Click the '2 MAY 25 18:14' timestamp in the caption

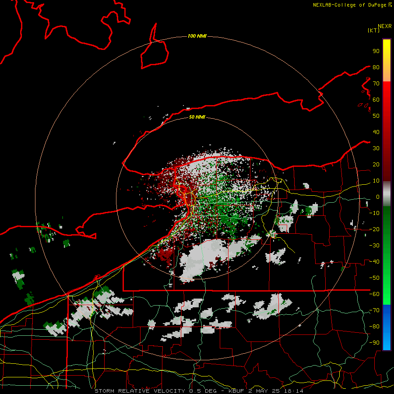click(276, 391)
